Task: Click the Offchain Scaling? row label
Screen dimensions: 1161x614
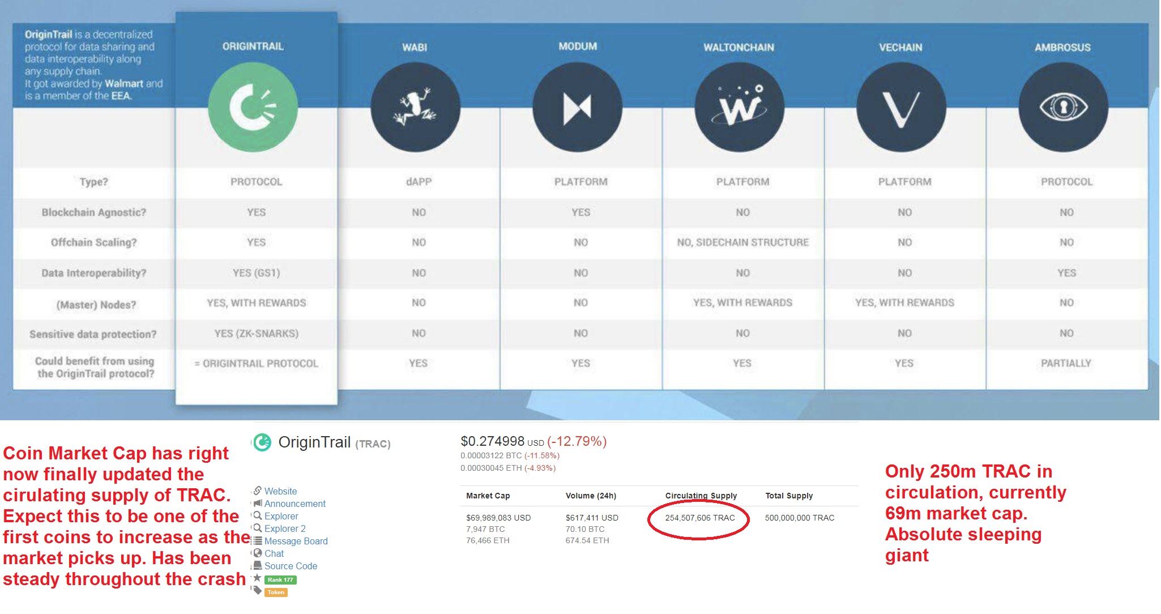Action: coord(93,242)
